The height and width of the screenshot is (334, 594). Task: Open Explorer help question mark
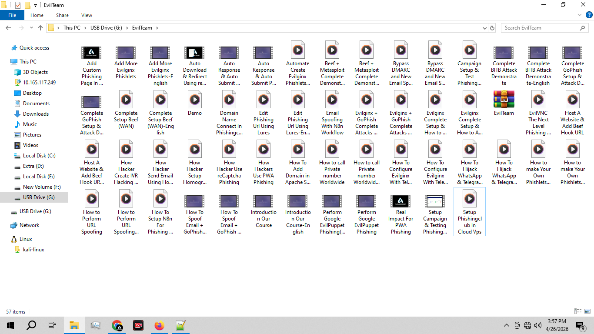point(588,15)
